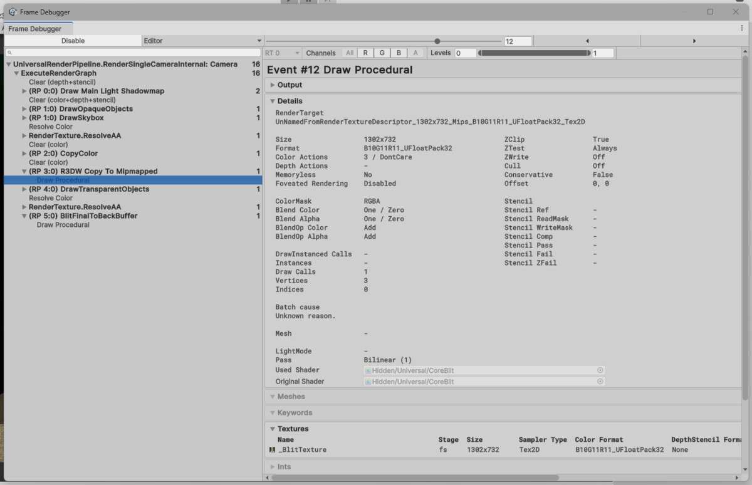
Task: Maximize the Frame Debugger window
Action: [710, 12]
